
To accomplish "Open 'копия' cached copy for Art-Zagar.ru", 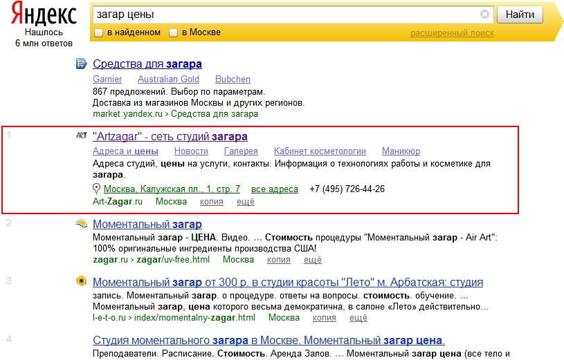I will click(x=212, y=202).
